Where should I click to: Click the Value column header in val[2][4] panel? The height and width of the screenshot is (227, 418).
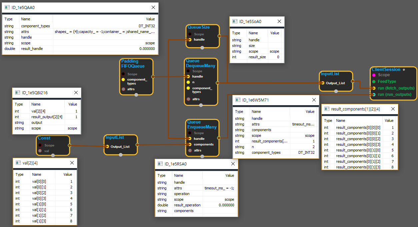[68, 174]
